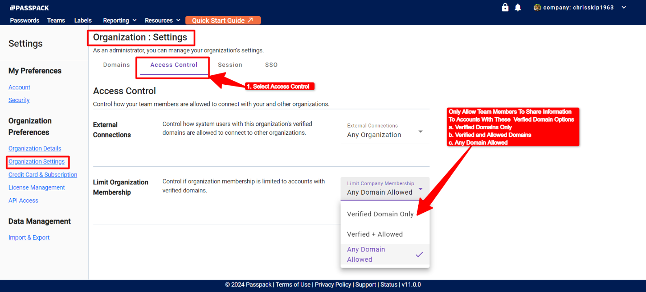Open the External Connections dropdown
The image size is (646, 292).
click(x=385, y=131)
